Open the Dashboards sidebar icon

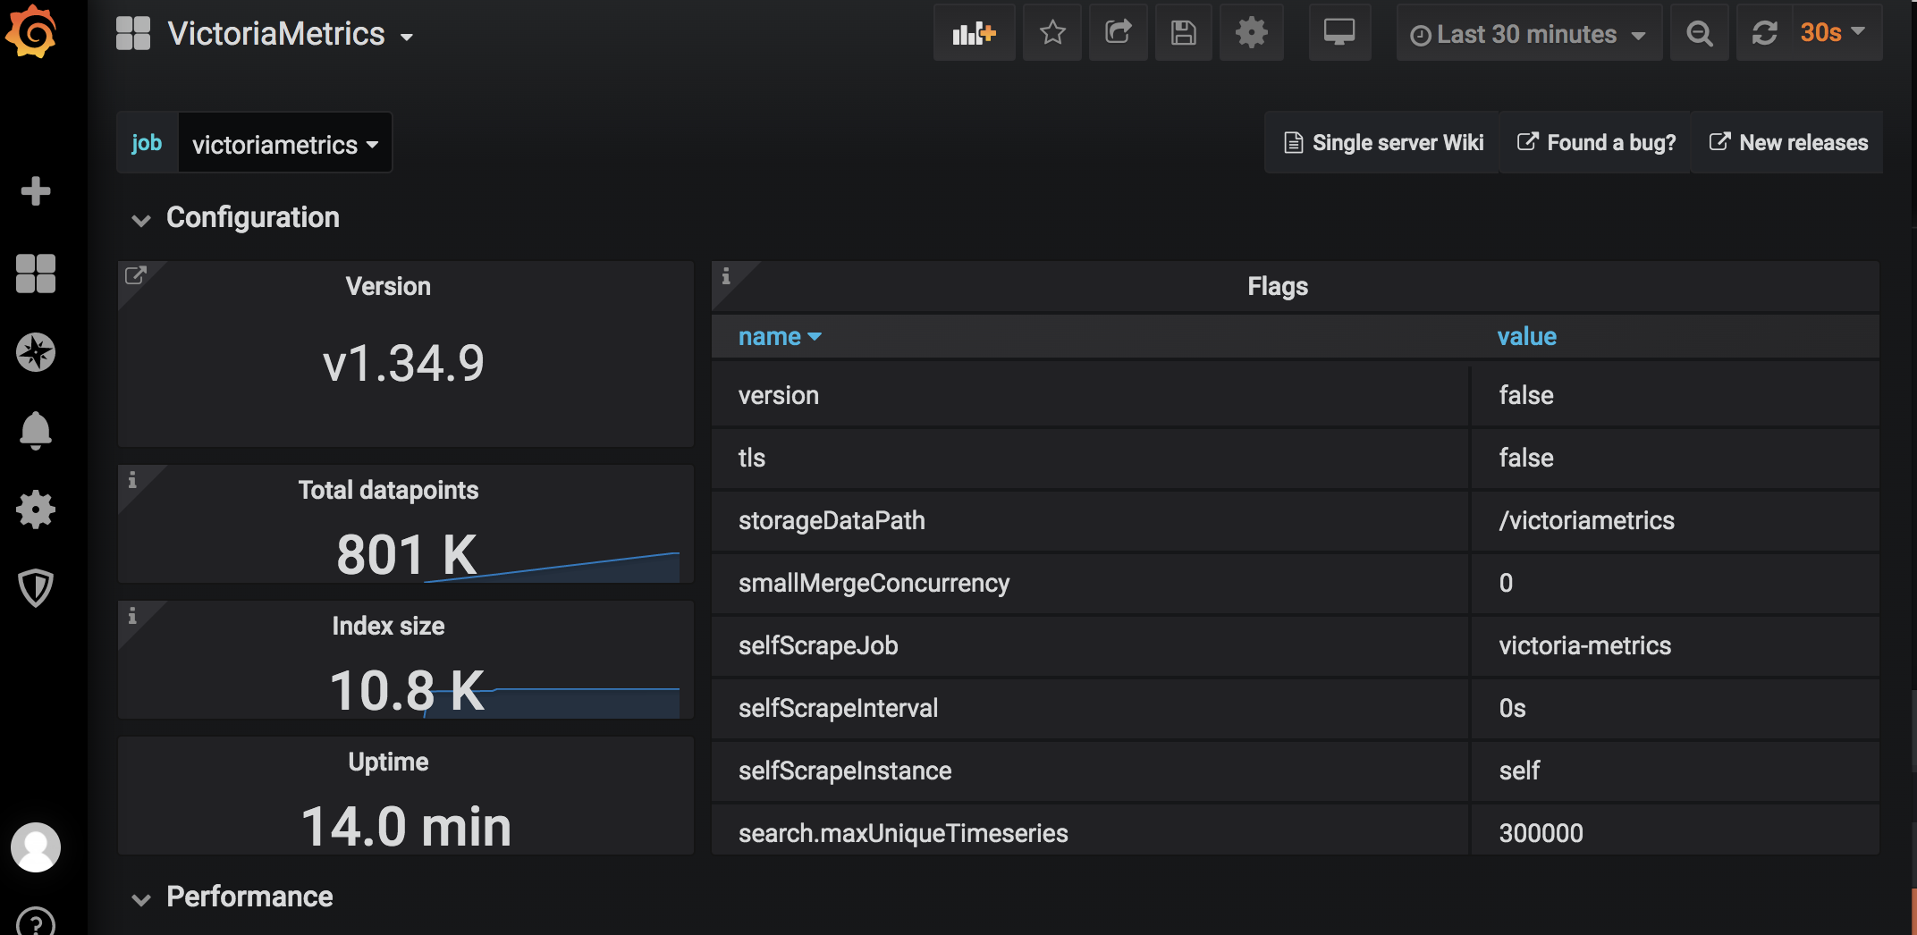point(36,273)
